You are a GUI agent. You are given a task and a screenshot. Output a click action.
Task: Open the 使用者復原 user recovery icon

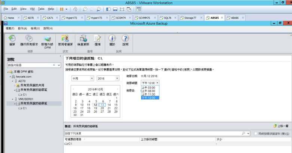click(65, 39)
